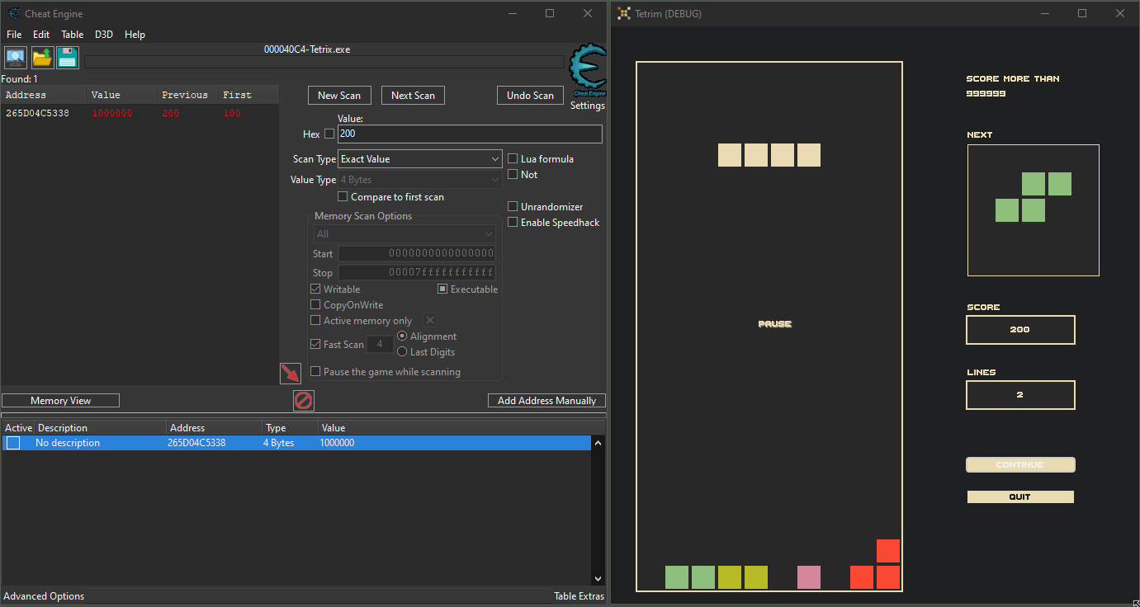
Task: Click the next piece preview in Tetrim
Action: point(1034,210)
